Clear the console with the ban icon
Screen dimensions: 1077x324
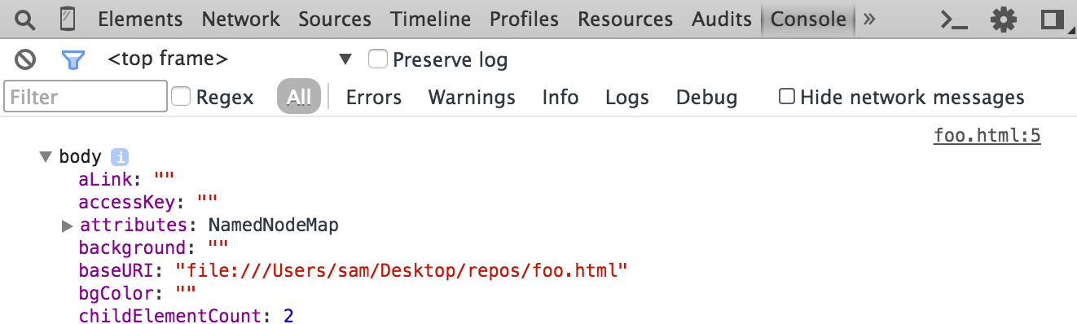pos(26,59)
